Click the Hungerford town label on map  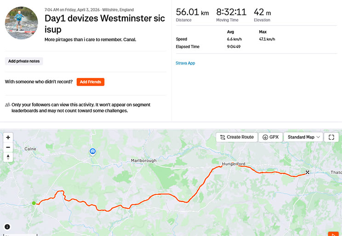pyautogui.click(x=234, y=164)
